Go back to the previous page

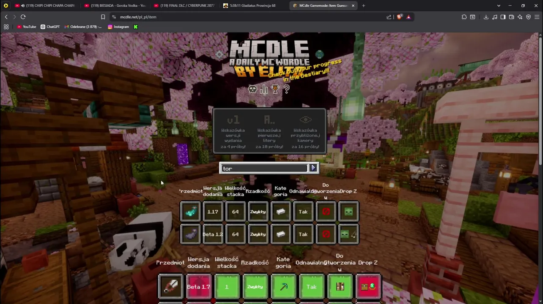(x=6, y=17)
